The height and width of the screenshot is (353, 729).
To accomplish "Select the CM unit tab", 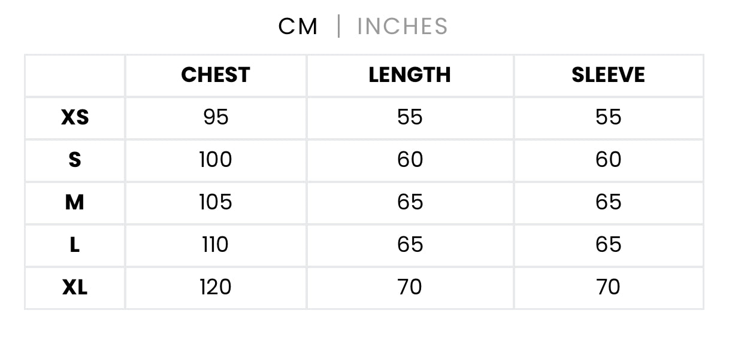I will coord(298,27).
